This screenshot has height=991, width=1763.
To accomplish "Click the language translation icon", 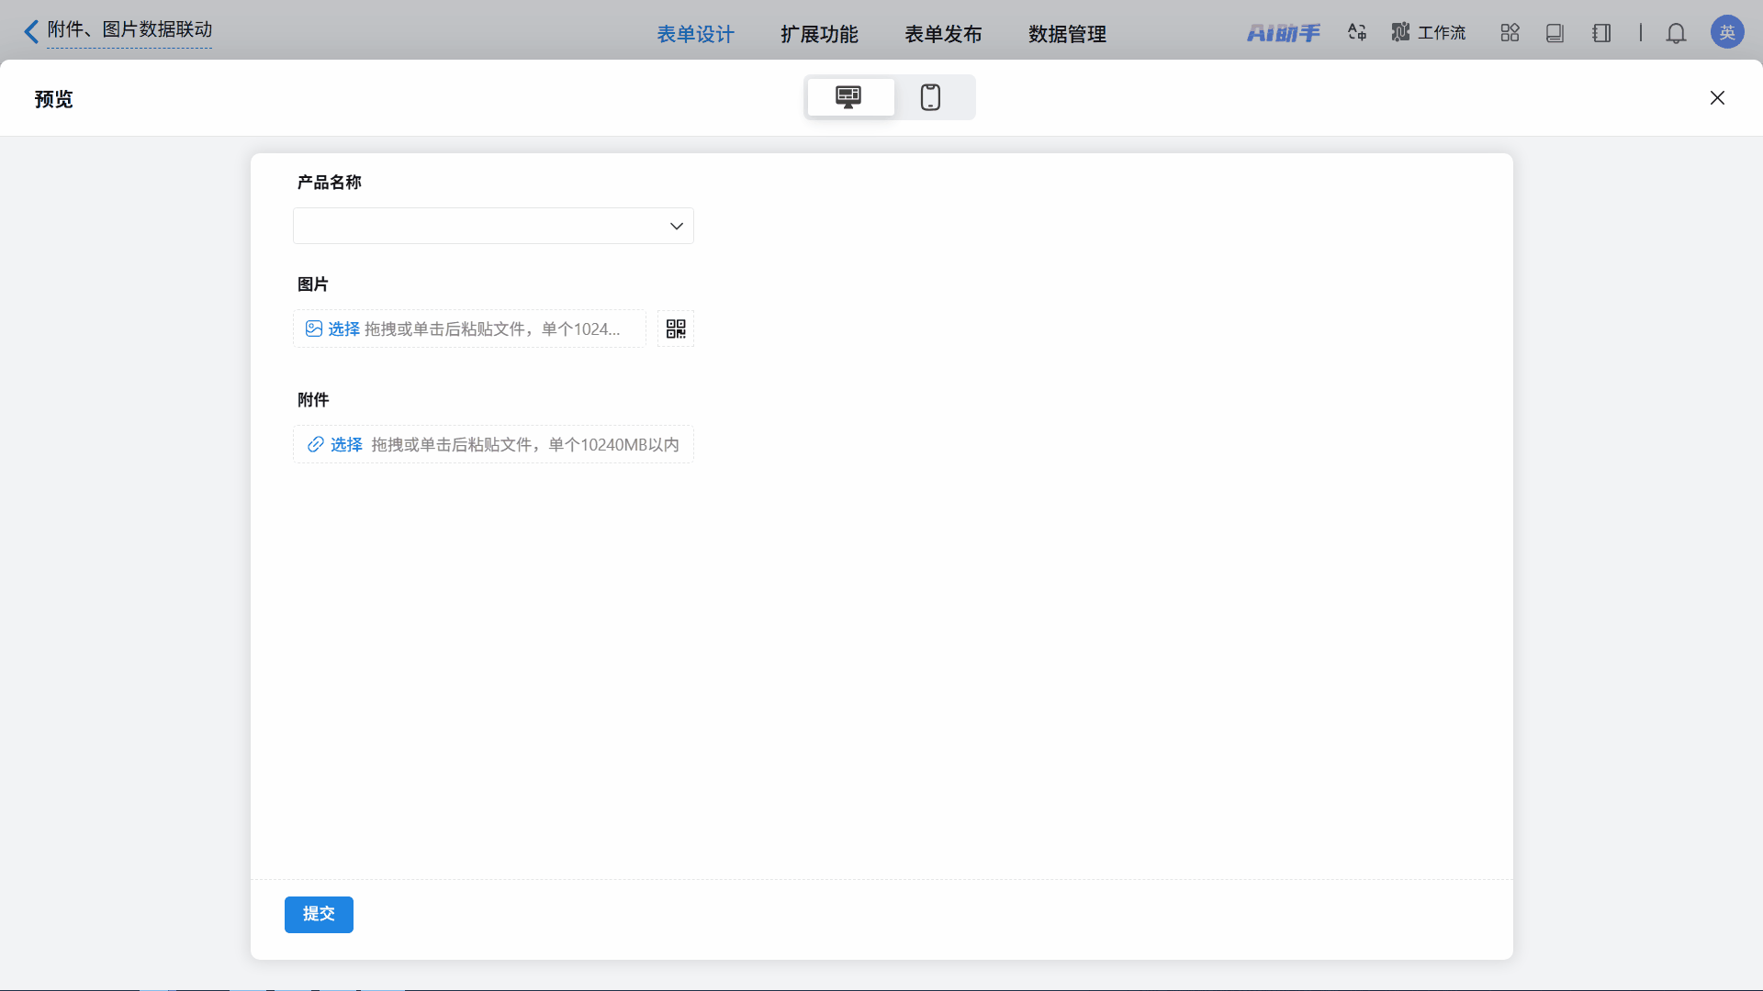I will (1356, 33).
